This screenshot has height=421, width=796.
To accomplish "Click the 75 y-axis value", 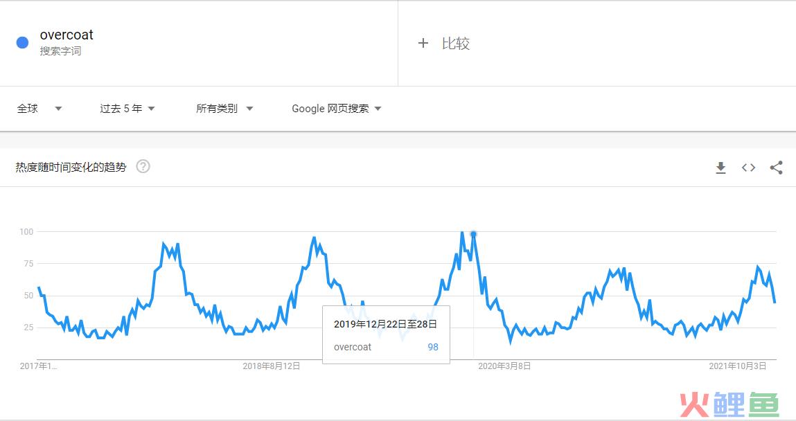I will [28, 263].
